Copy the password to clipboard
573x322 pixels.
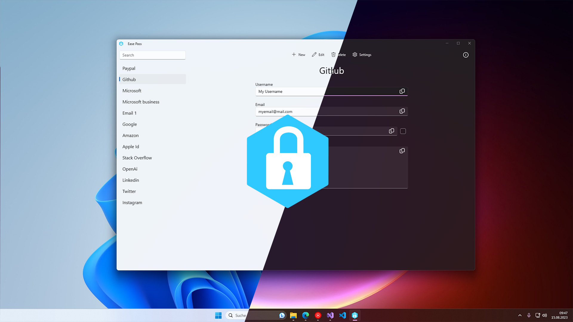pyautogui.click(x=391, y=131)
